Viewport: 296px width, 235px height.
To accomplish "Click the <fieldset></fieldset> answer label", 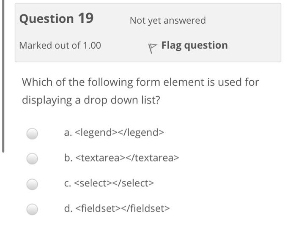I will click(123, 208).
